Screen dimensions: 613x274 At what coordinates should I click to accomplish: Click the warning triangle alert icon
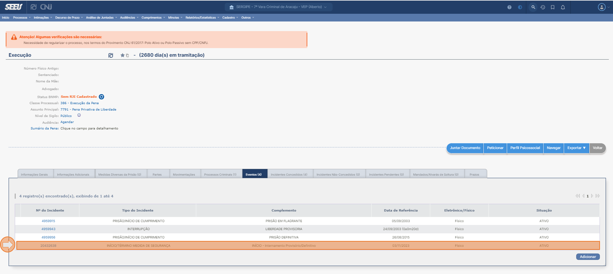[14, 37]
